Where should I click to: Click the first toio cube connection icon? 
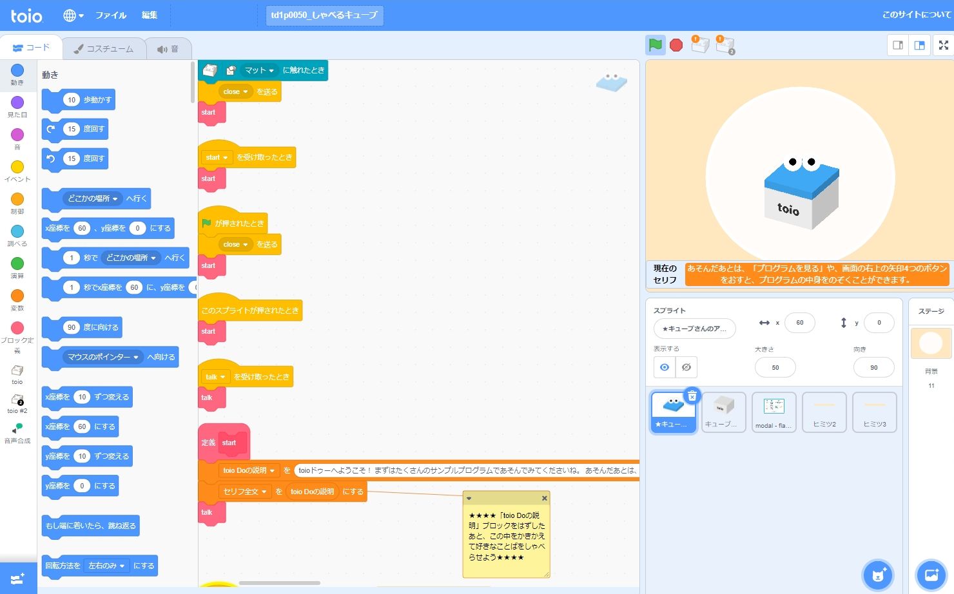tap(700, 44)
